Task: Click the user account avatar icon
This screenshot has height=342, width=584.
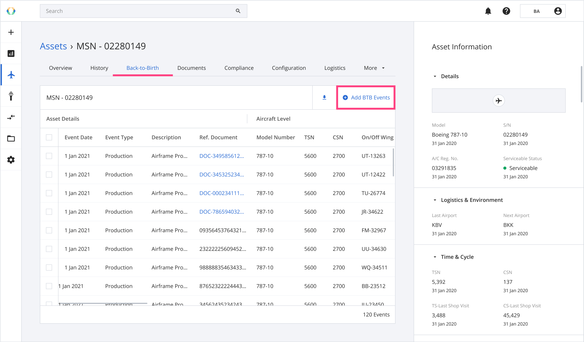Action: [x=558, y=11]
